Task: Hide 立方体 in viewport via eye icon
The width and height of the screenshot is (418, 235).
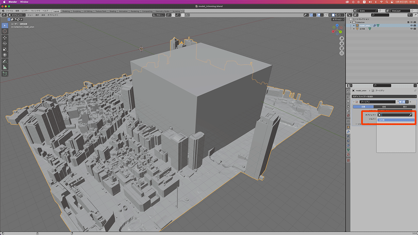Action: [x=411, y=29]
